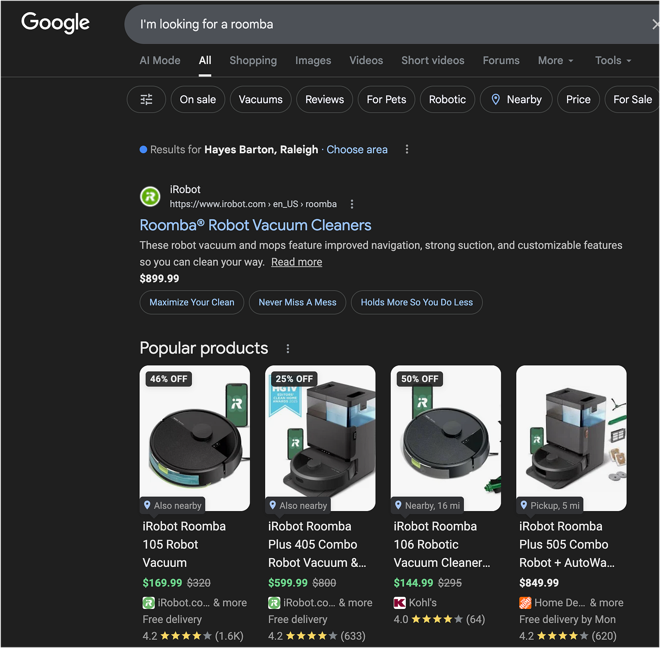Click the Roomba Plus 405 Combo title
The width and height of the screenshot is (660, 648).
pos(317,544)
